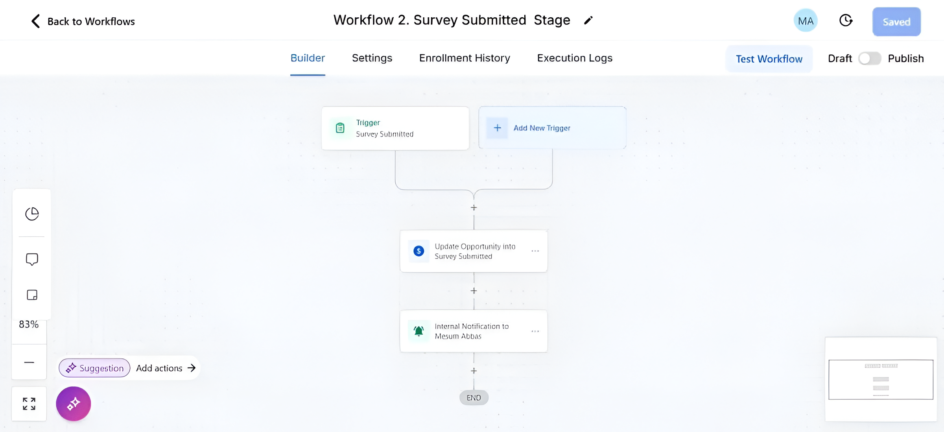Image resolution: width=944 pixels, height=432 pixels.
Task: Click the Test Workflow button
Action: 769,59
